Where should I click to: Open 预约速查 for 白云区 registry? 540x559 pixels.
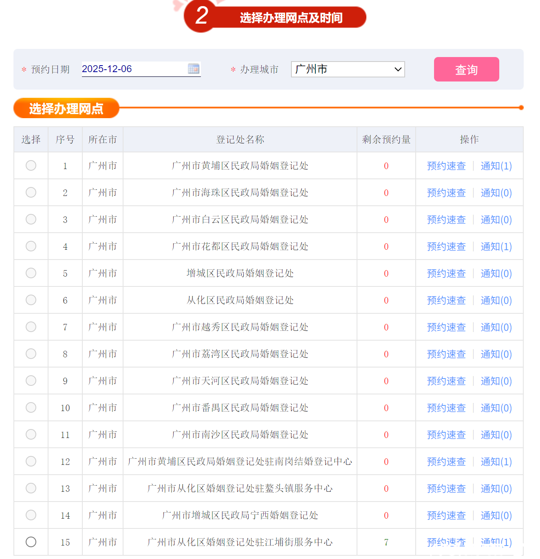[446, 220]
